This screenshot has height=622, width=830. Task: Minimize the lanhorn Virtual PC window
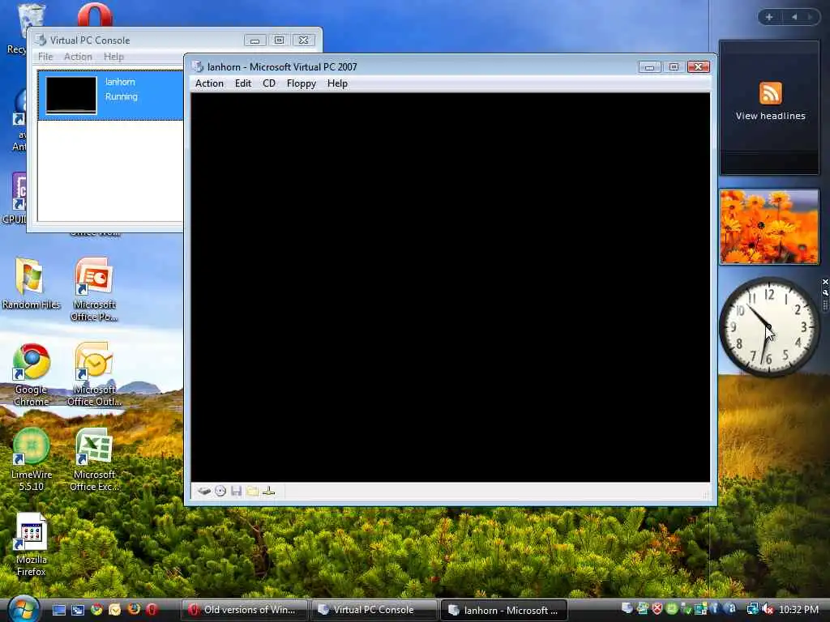[649, 67]
